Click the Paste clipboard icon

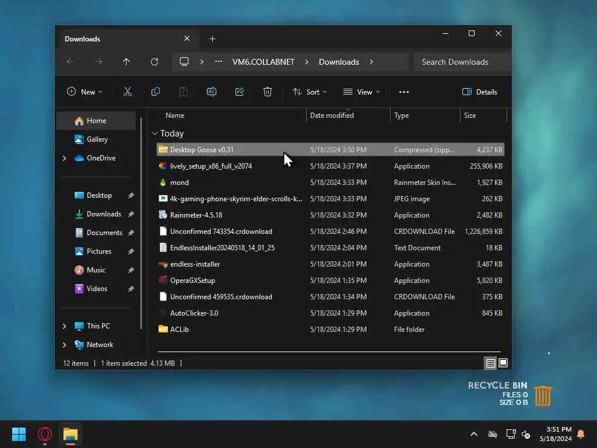[184, 92]
